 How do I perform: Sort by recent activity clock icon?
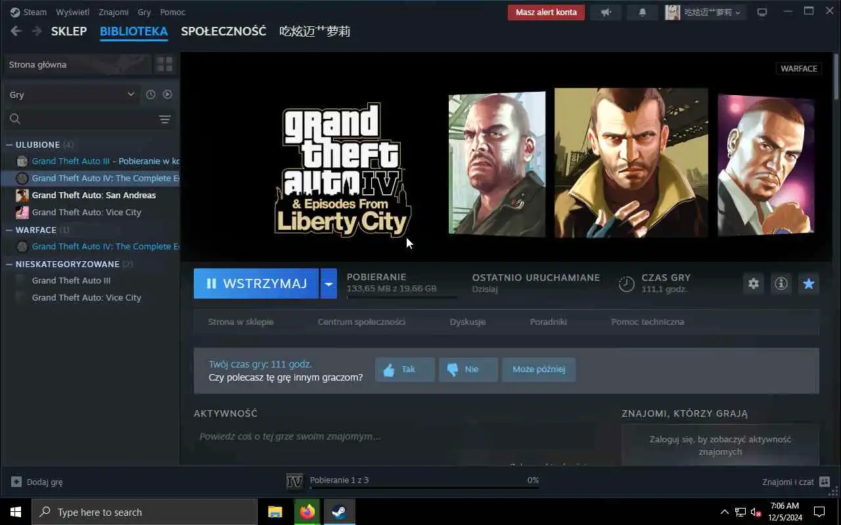(x=150, y=94)
